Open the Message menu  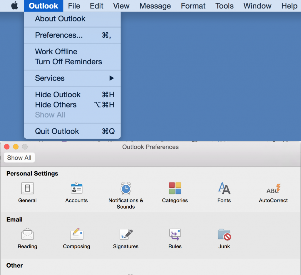155,6
